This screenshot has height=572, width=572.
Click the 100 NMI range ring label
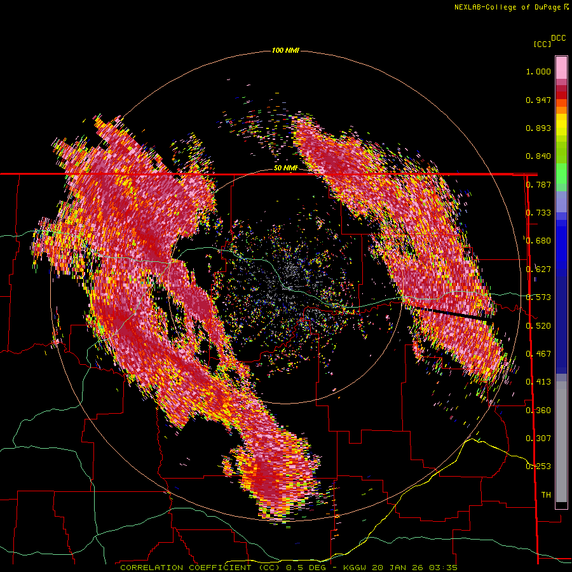tap(285, 50)
